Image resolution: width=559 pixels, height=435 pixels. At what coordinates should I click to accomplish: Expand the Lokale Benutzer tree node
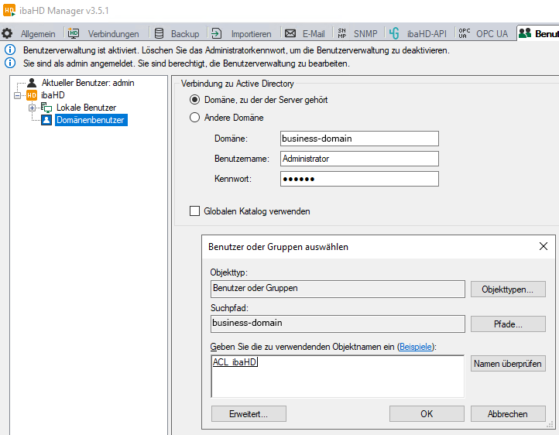pyautogui.click(x=32, y=108)
